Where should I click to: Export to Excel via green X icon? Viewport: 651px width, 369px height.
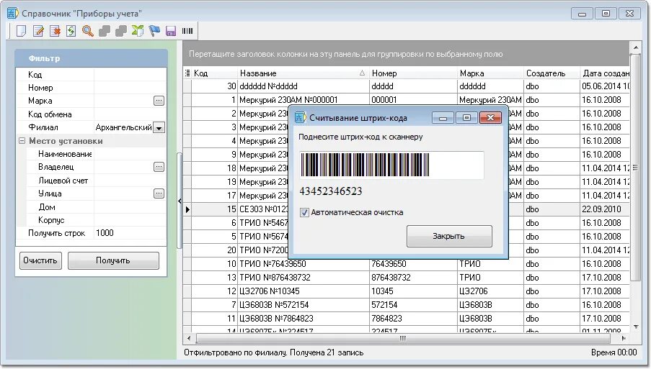138,31
